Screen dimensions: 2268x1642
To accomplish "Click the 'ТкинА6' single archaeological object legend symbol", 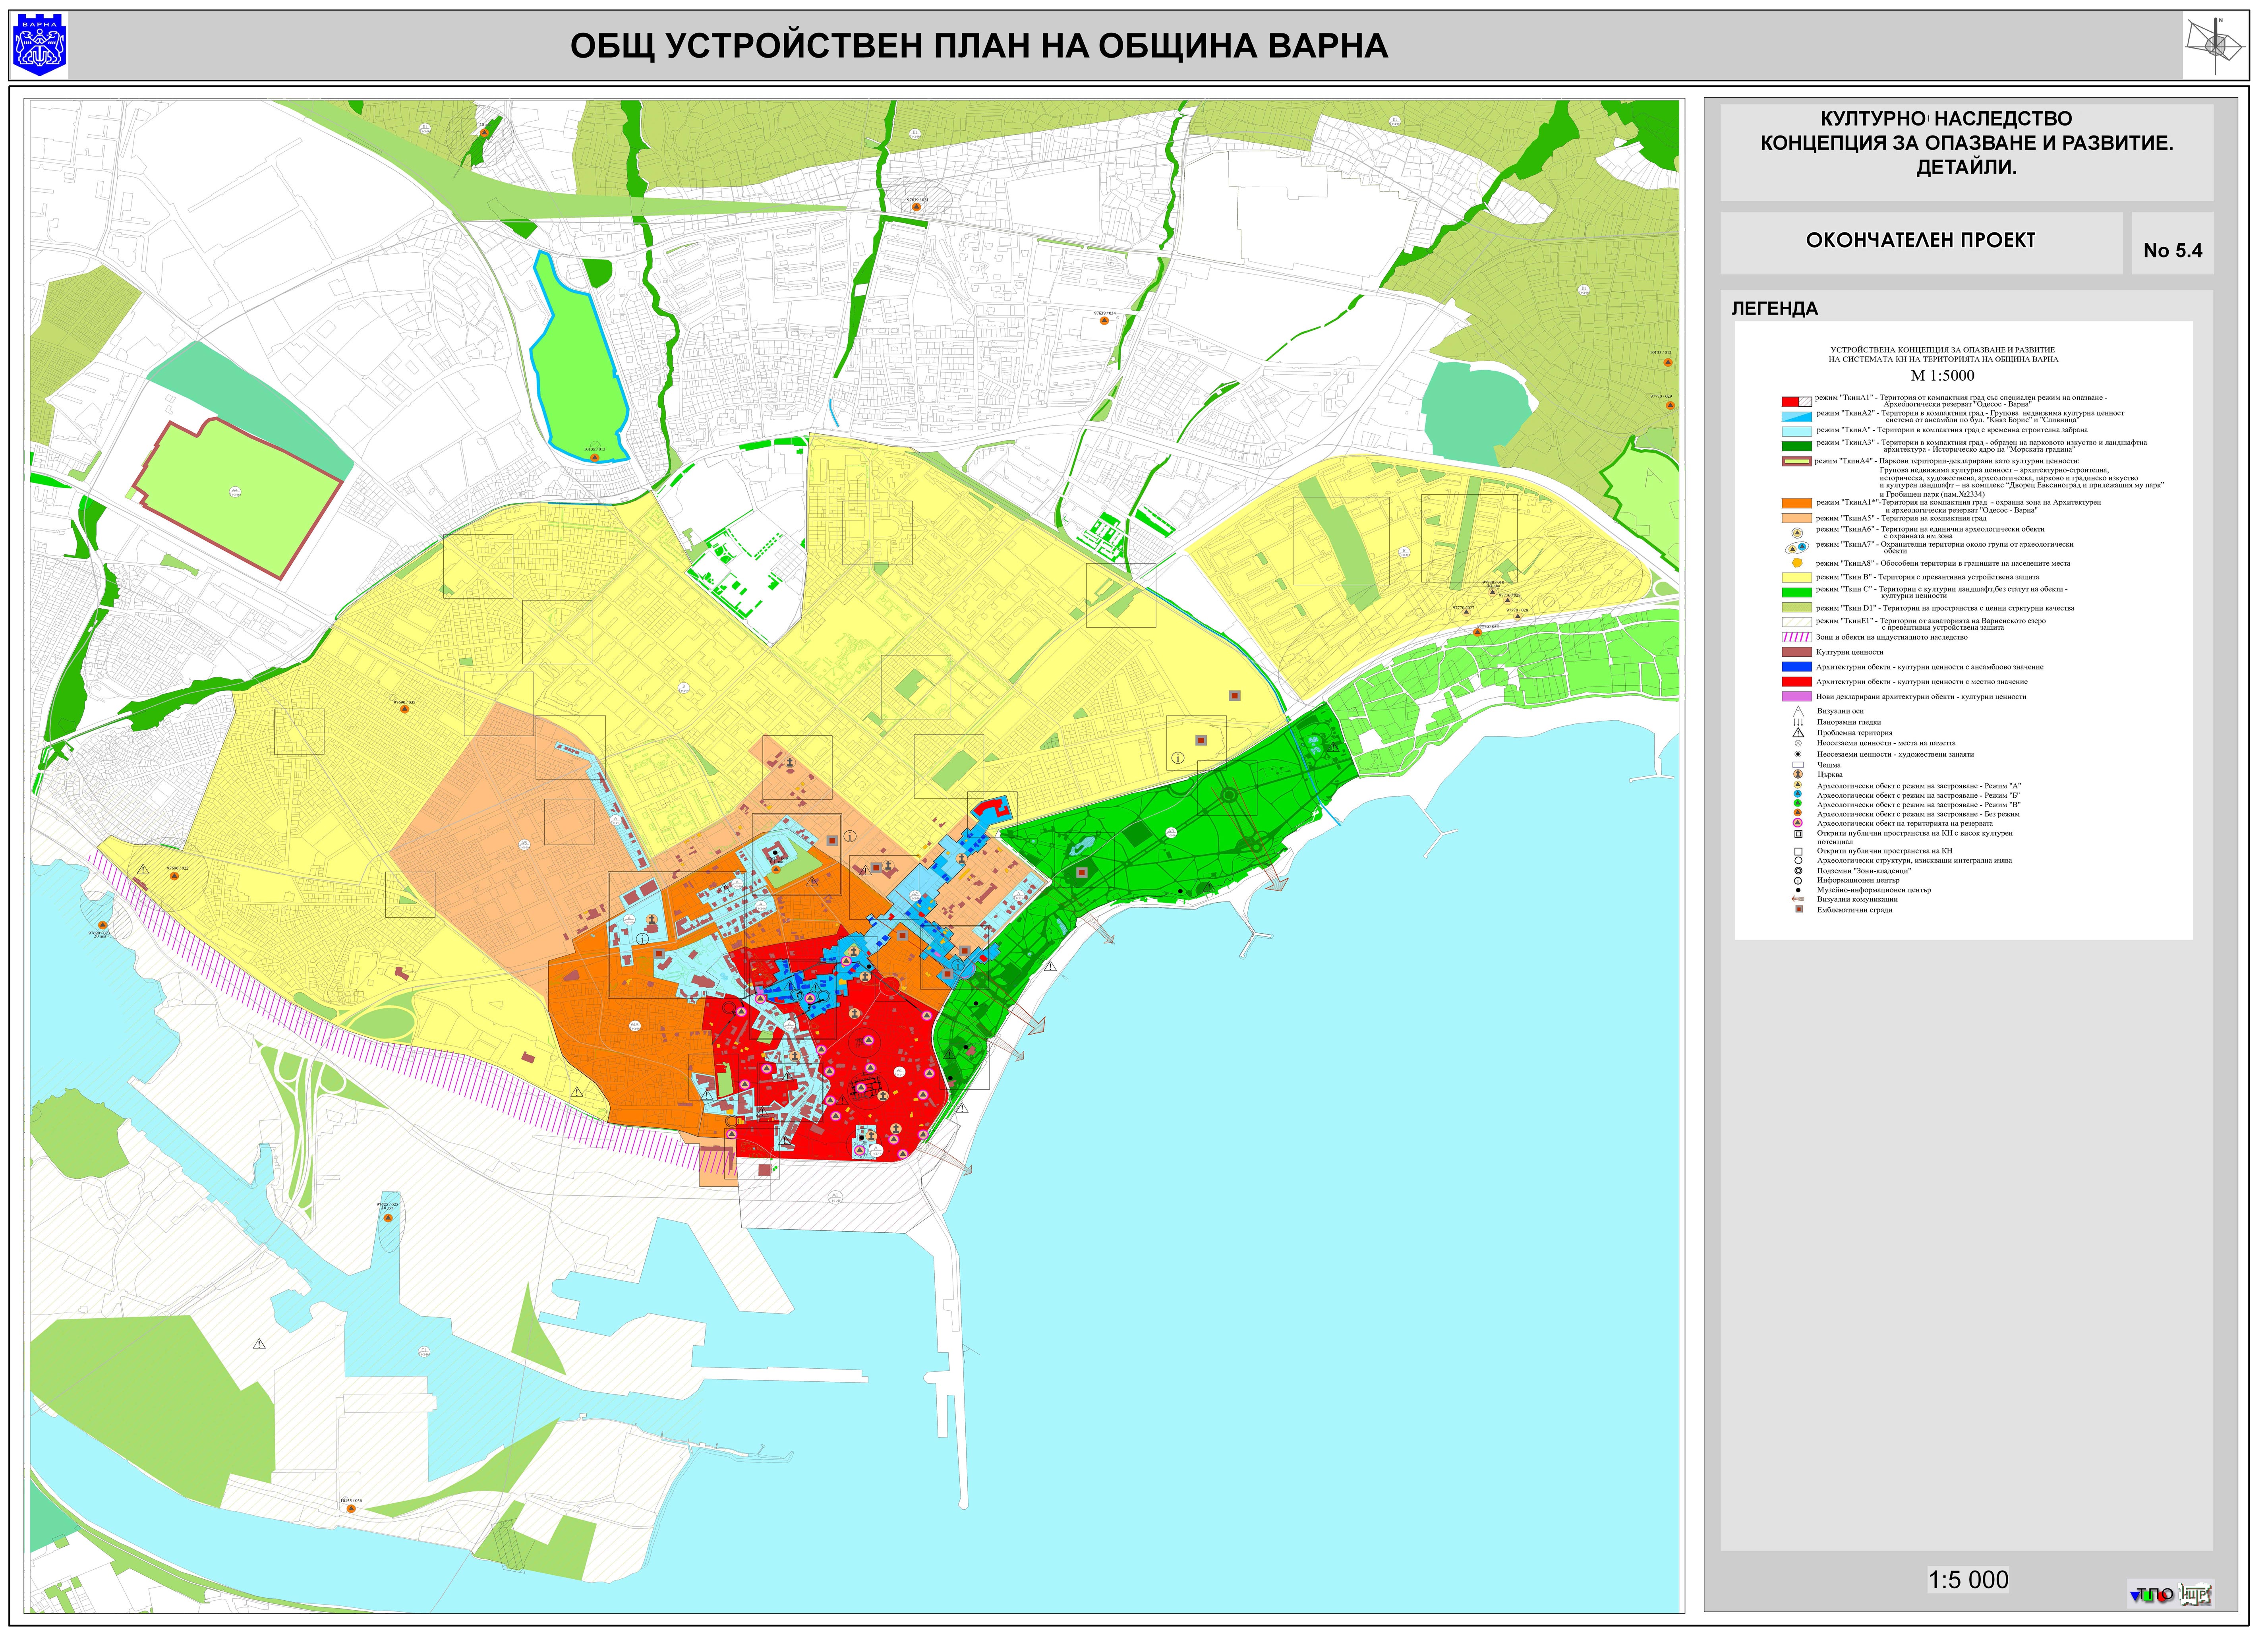I will (x=1797, y=533).
